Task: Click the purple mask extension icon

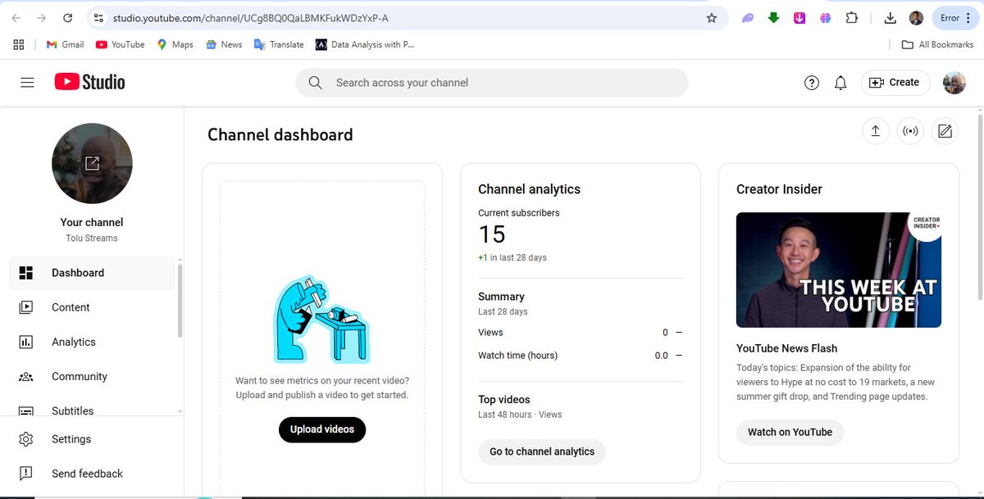Action: (x=748, y=18)
